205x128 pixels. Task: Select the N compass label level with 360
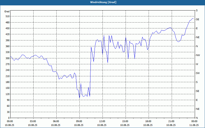197,46
